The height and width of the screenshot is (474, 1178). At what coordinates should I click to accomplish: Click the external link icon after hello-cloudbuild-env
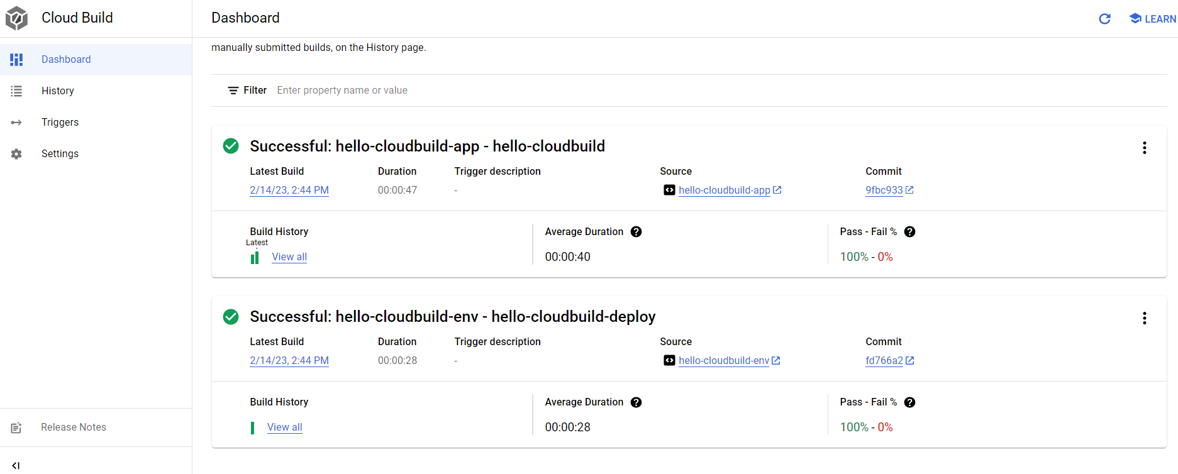click(776, 360)
